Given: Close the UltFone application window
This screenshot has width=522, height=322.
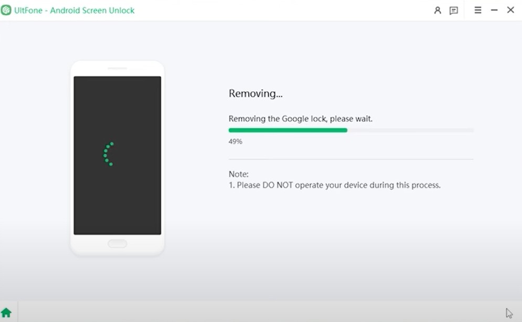Looking at the screenshot, I should tap(510, 10).
